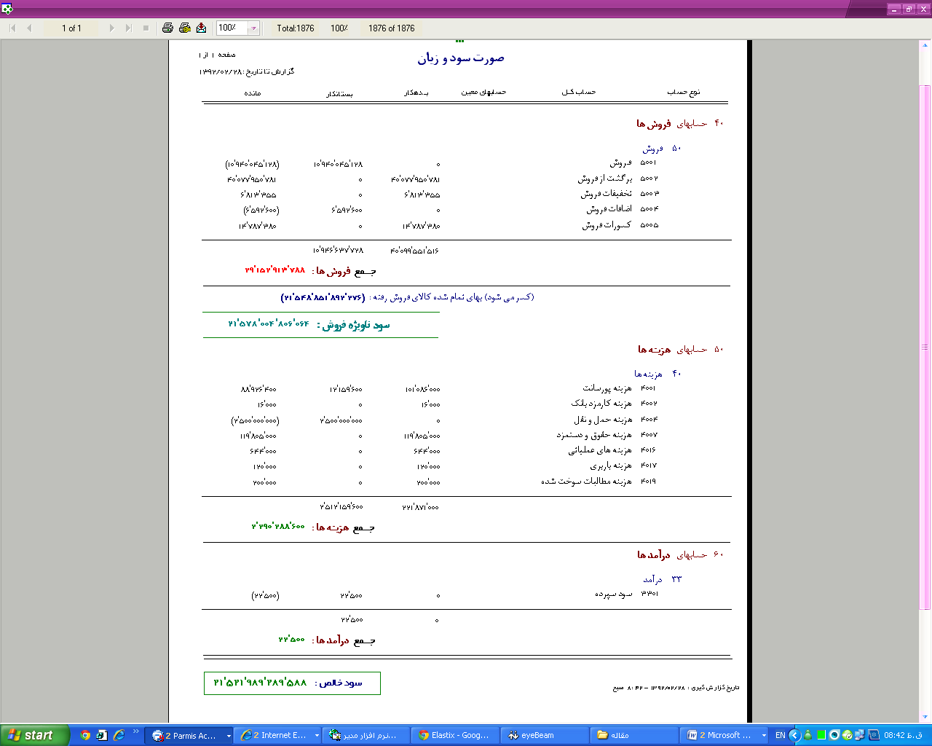Click the بستانکار column header
Viewport: 932px width, 746px height.
pos(339,93)
